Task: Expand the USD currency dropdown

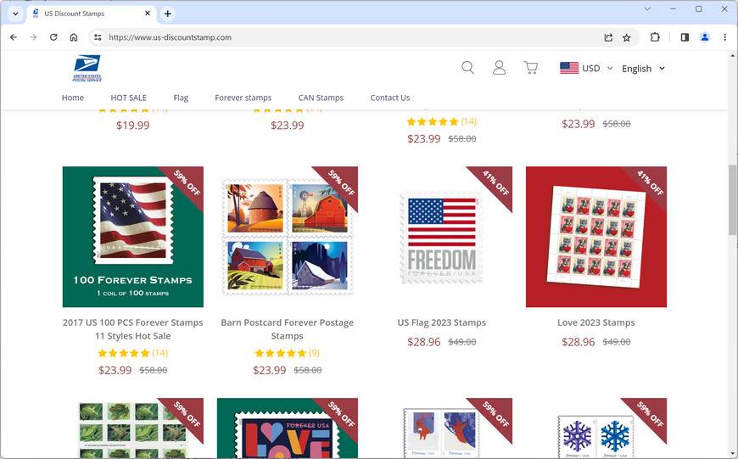Action: 586,68
